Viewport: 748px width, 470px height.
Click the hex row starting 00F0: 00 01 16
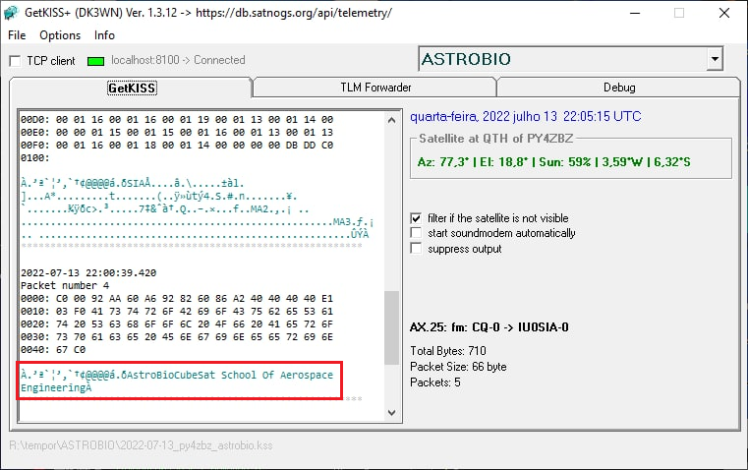[x=177, y=146]
